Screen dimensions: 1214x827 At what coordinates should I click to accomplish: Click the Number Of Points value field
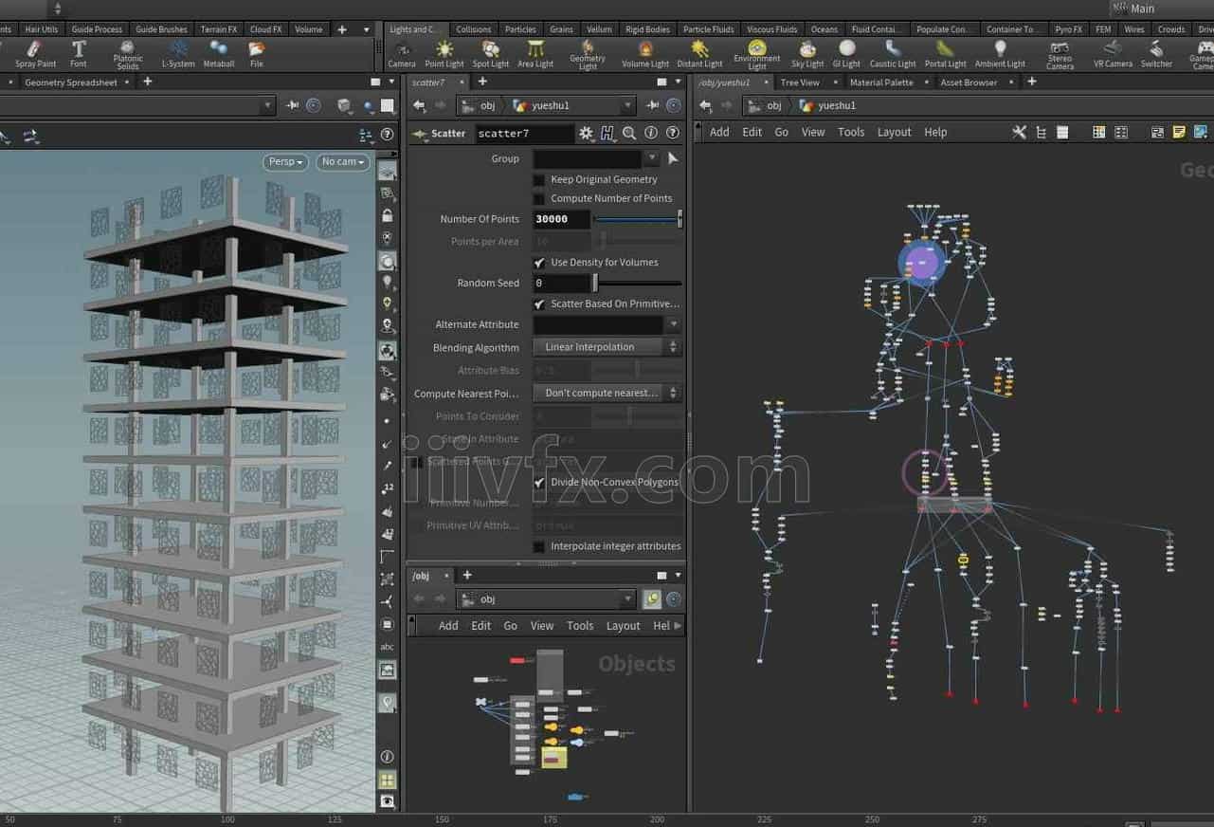click(x=562, y=219)
